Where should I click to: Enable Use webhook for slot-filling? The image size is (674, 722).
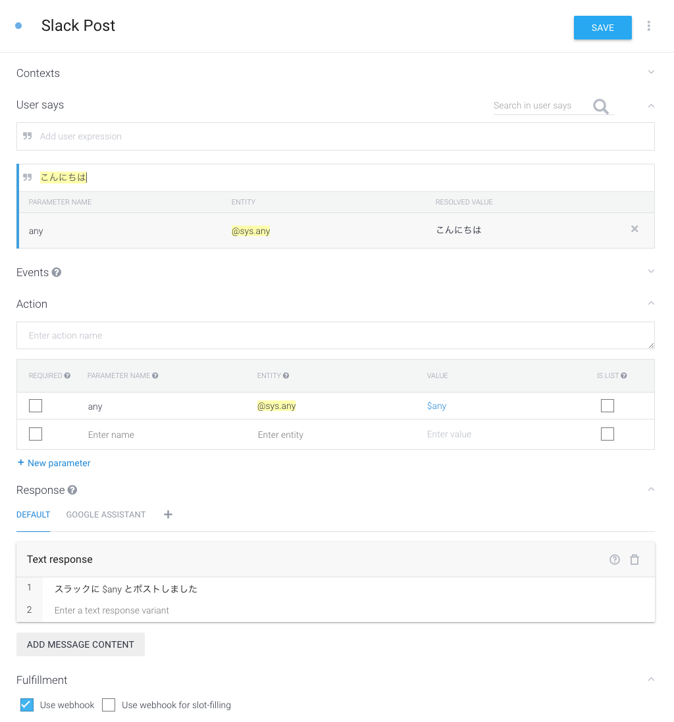point(109,705)
